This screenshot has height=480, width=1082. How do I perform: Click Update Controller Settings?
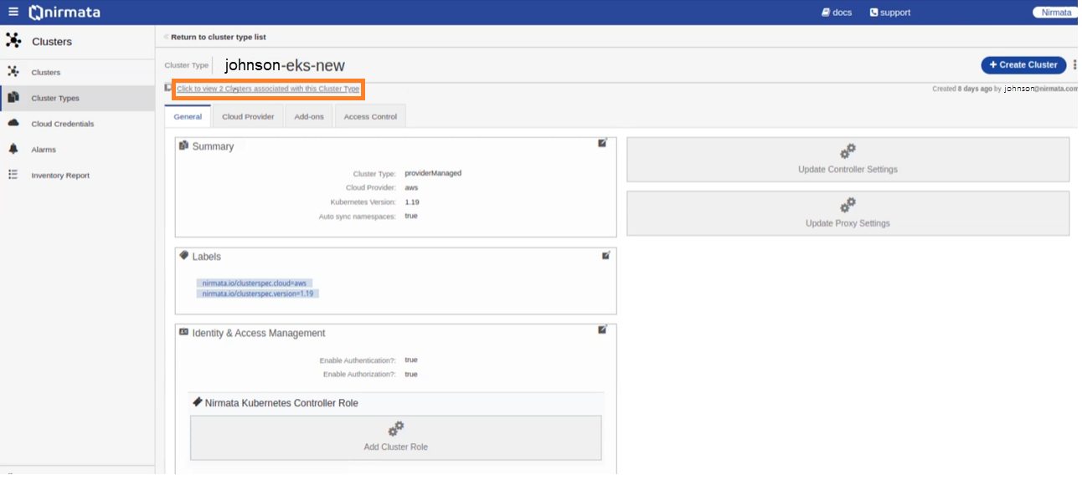tap(848, 159)
